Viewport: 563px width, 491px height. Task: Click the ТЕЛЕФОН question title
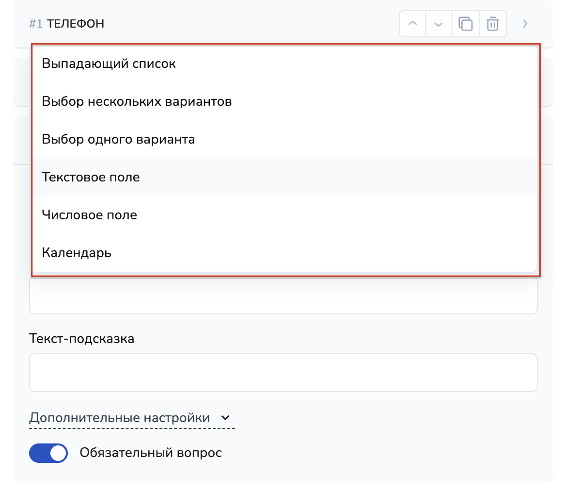click(x=76, y=24)
